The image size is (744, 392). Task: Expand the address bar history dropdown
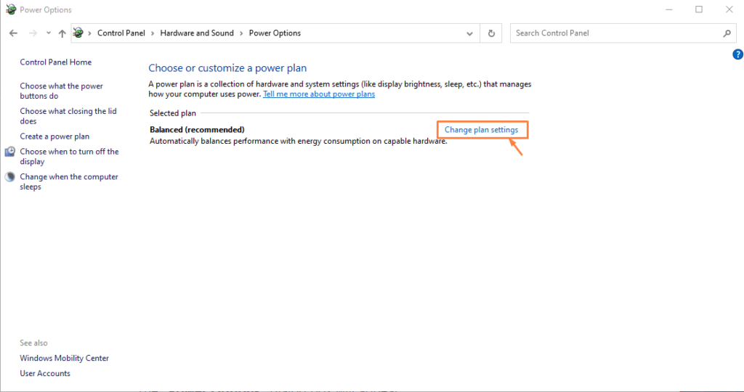tap(470, 33)
